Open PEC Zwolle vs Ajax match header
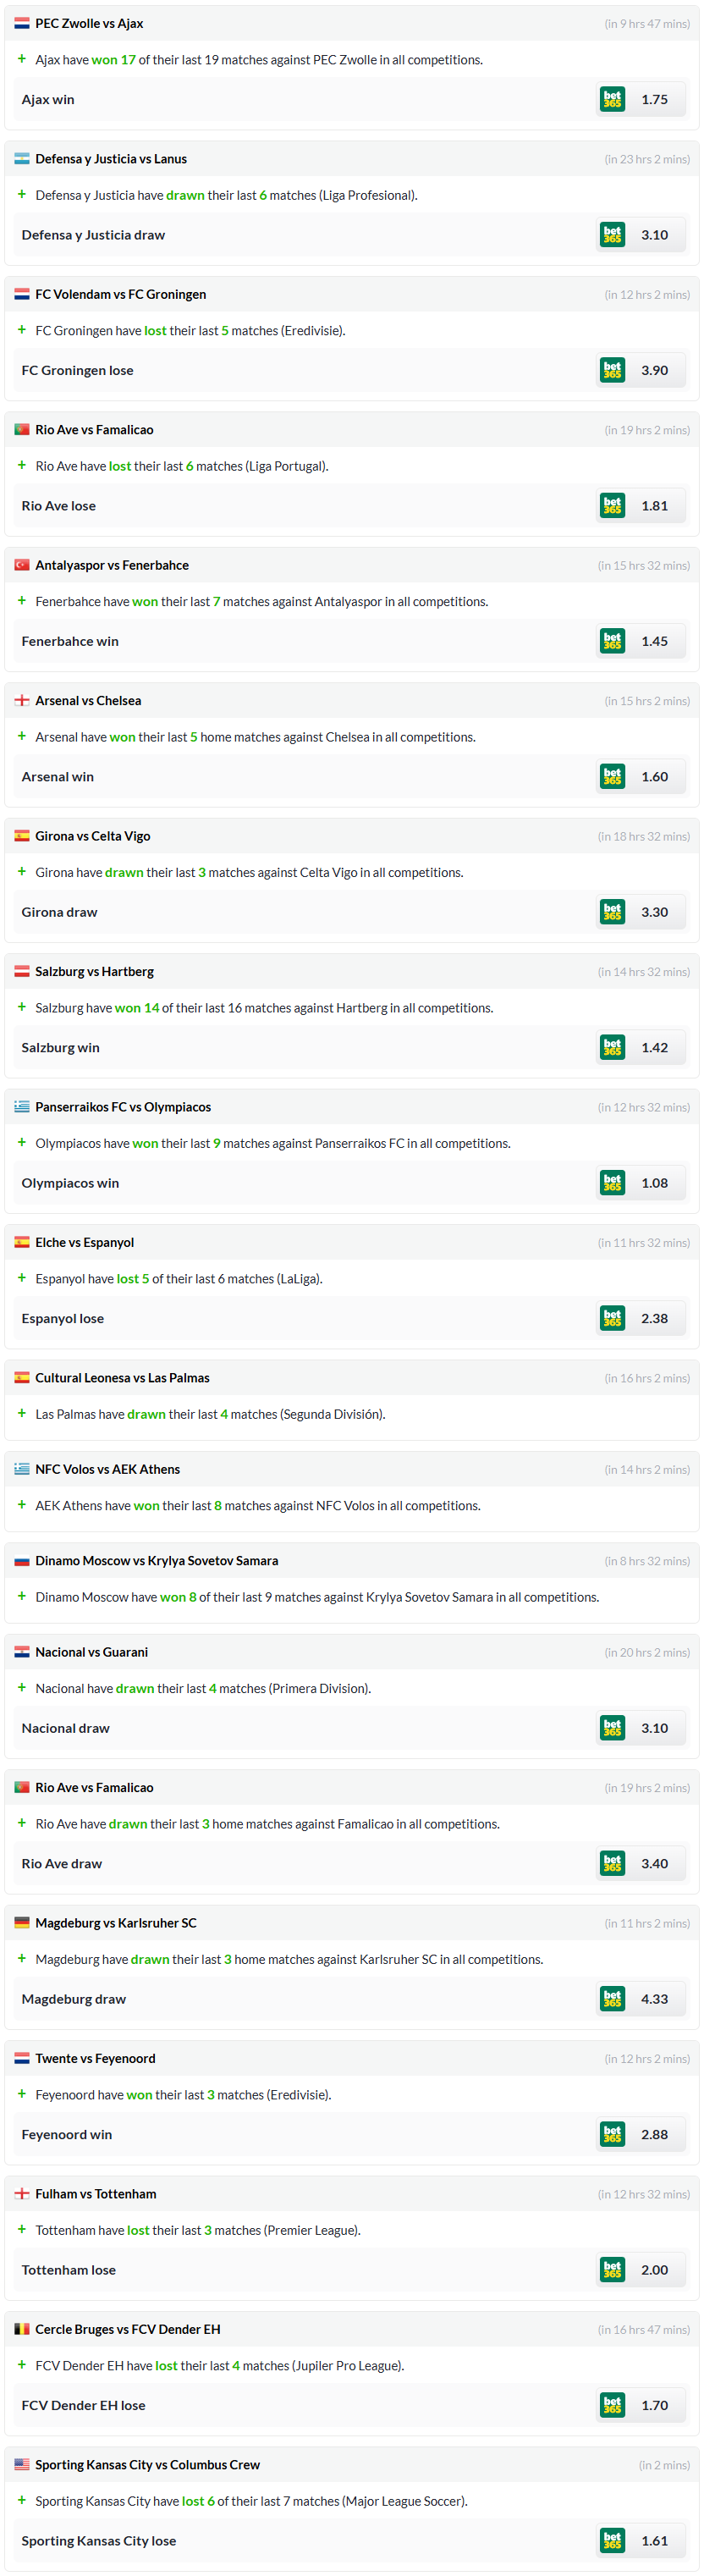 pyautogui.click(x=89, y=23)
